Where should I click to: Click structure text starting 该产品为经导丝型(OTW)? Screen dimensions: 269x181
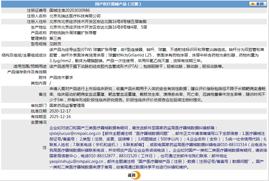click(157, 55)
